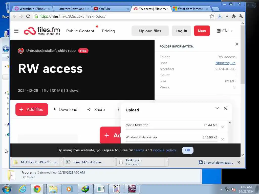This screenshot has height=194, width=259.
Task: Close the Upload panel
Action: (x=225, y=108)
